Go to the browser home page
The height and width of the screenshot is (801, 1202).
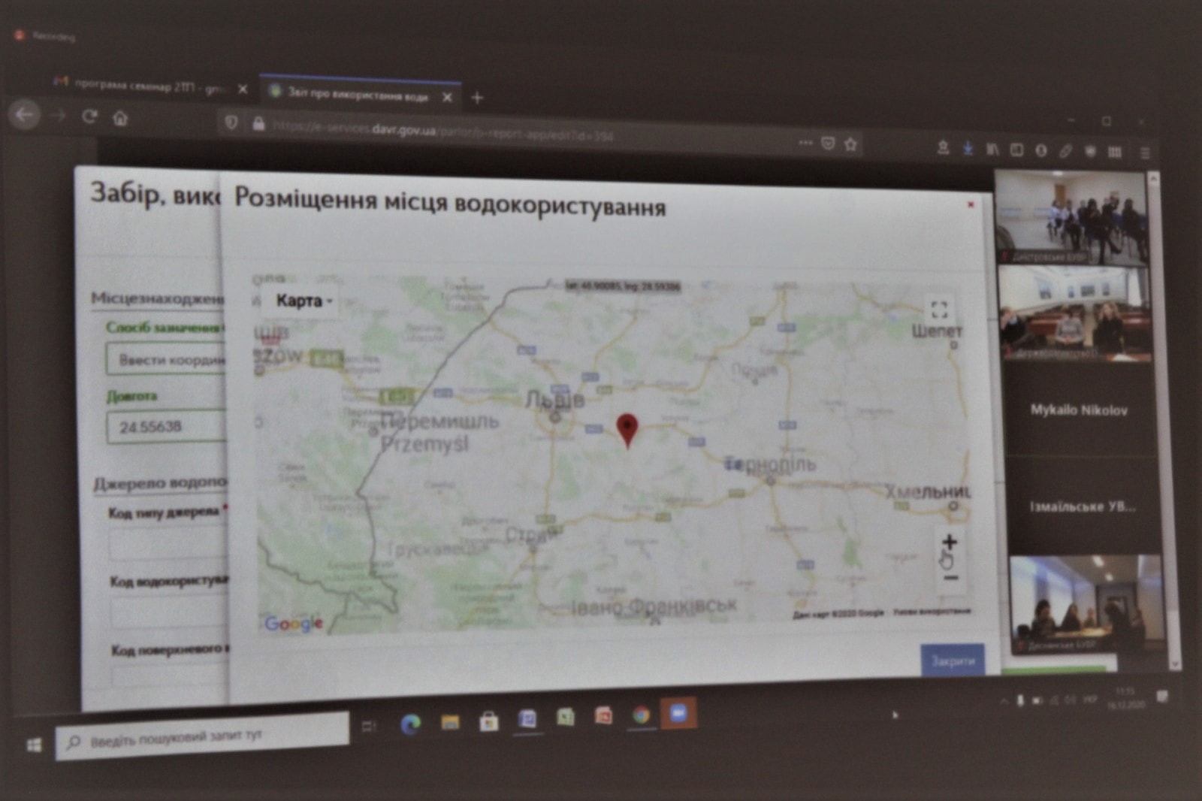tap(120, 118)
